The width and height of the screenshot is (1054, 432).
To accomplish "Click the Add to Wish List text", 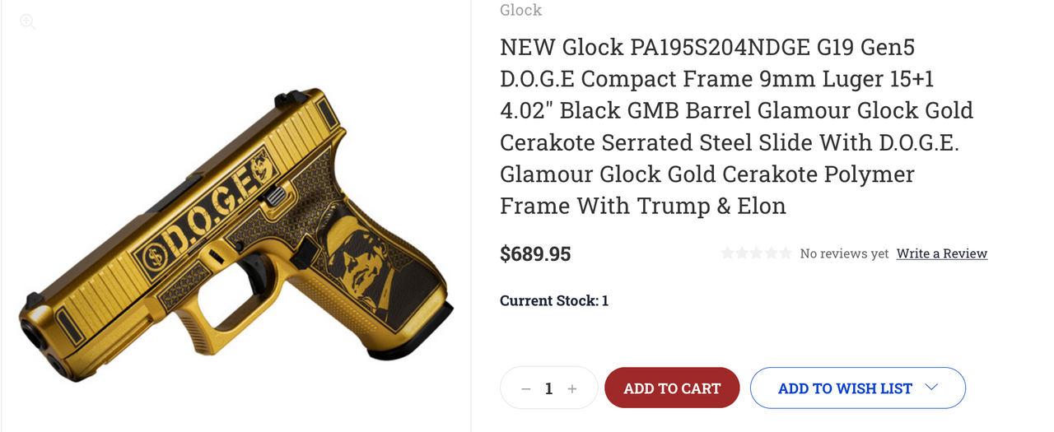I will tap(845, 388).
